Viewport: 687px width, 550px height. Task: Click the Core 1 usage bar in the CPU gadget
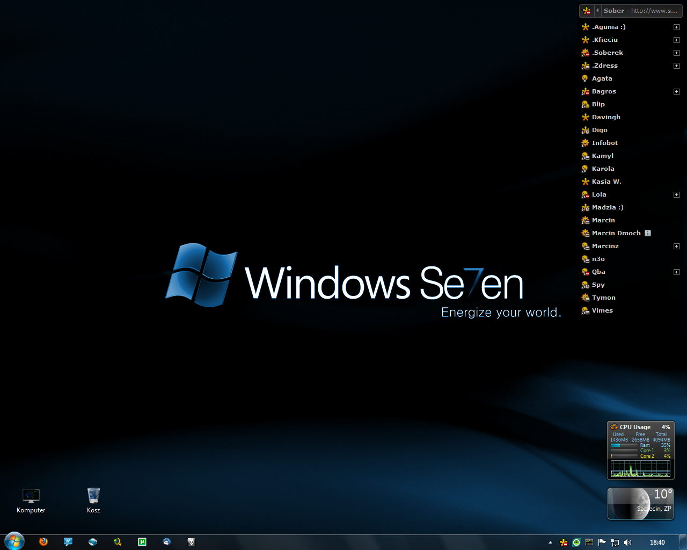pyautogui.click(x=624, y=451)
